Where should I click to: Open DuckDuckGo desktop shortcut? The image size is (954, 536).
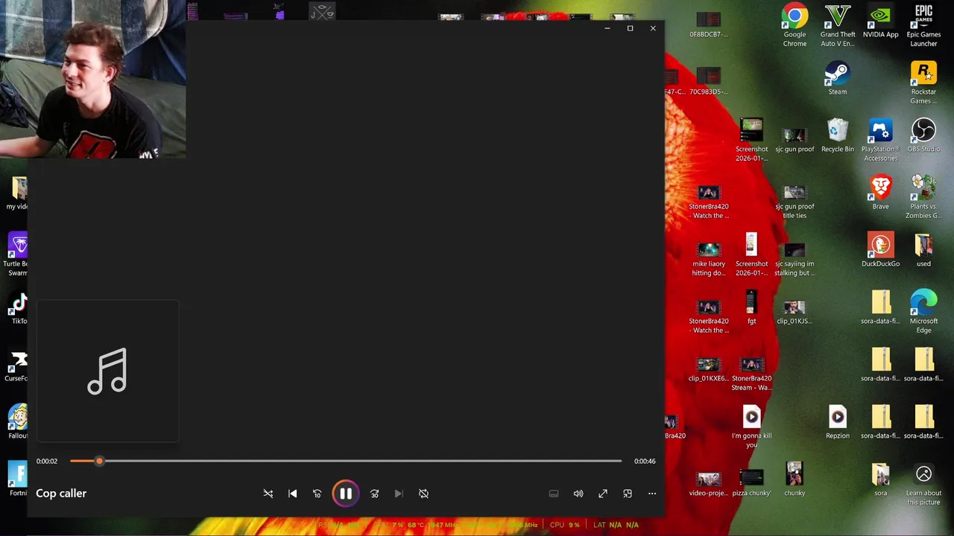coord(881,251)
